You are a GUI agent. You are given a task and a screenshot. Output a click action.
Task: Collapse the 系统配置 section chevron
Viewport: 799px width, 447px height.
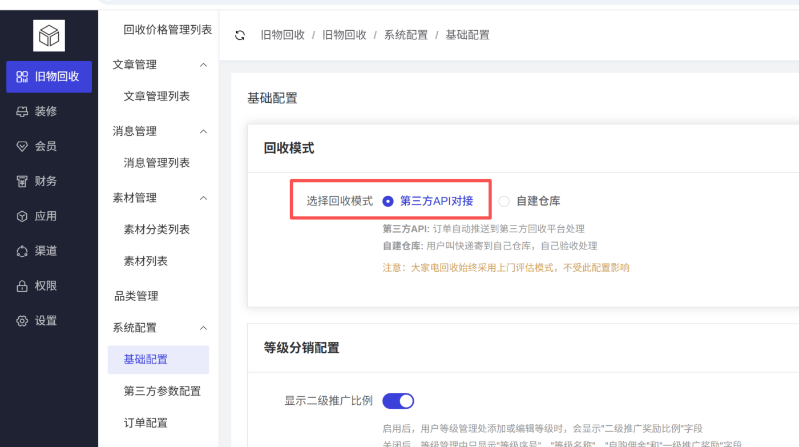coord(203,328)
